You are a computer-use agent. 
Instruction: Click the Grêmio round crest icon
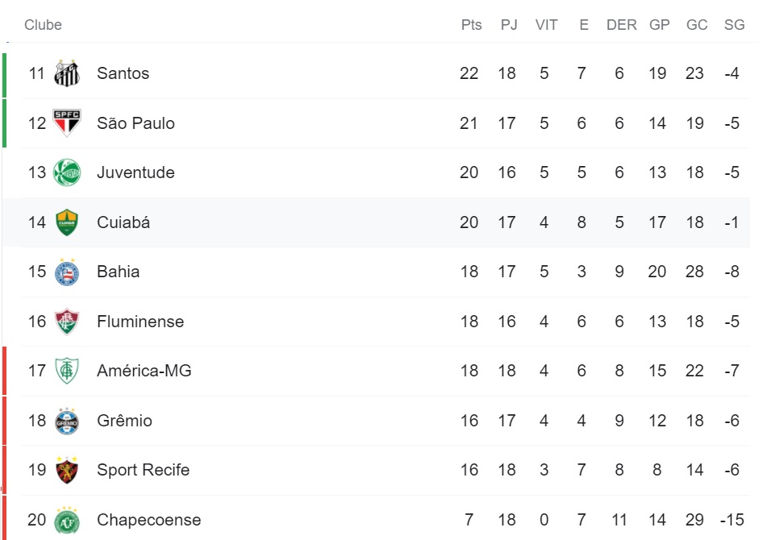tap(67, 421)
